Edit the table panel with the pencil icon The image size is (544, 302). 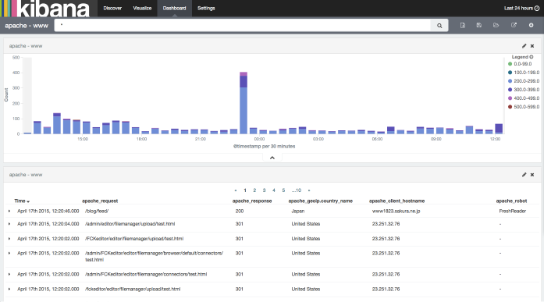coord(524,175)
